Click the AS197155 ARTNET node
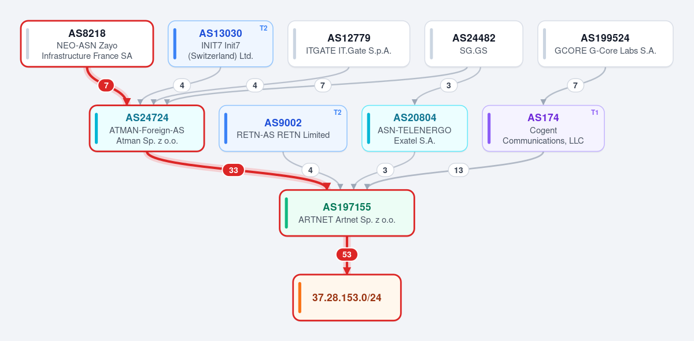Viewport: 694px width, 341px height. click(347, 213)
